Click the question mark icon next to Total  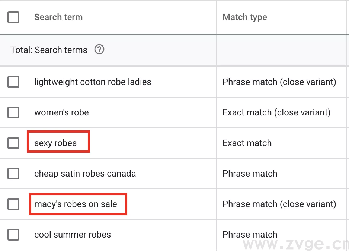[x=99, y=50]
